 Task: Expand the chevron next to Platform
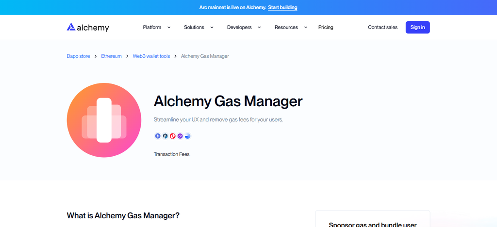(169, 28)
